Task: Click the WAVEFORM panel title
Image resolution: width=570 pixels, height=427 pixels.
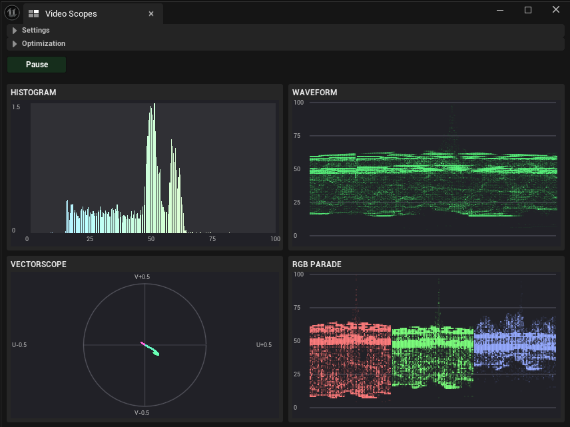Action: pos(315,93)
